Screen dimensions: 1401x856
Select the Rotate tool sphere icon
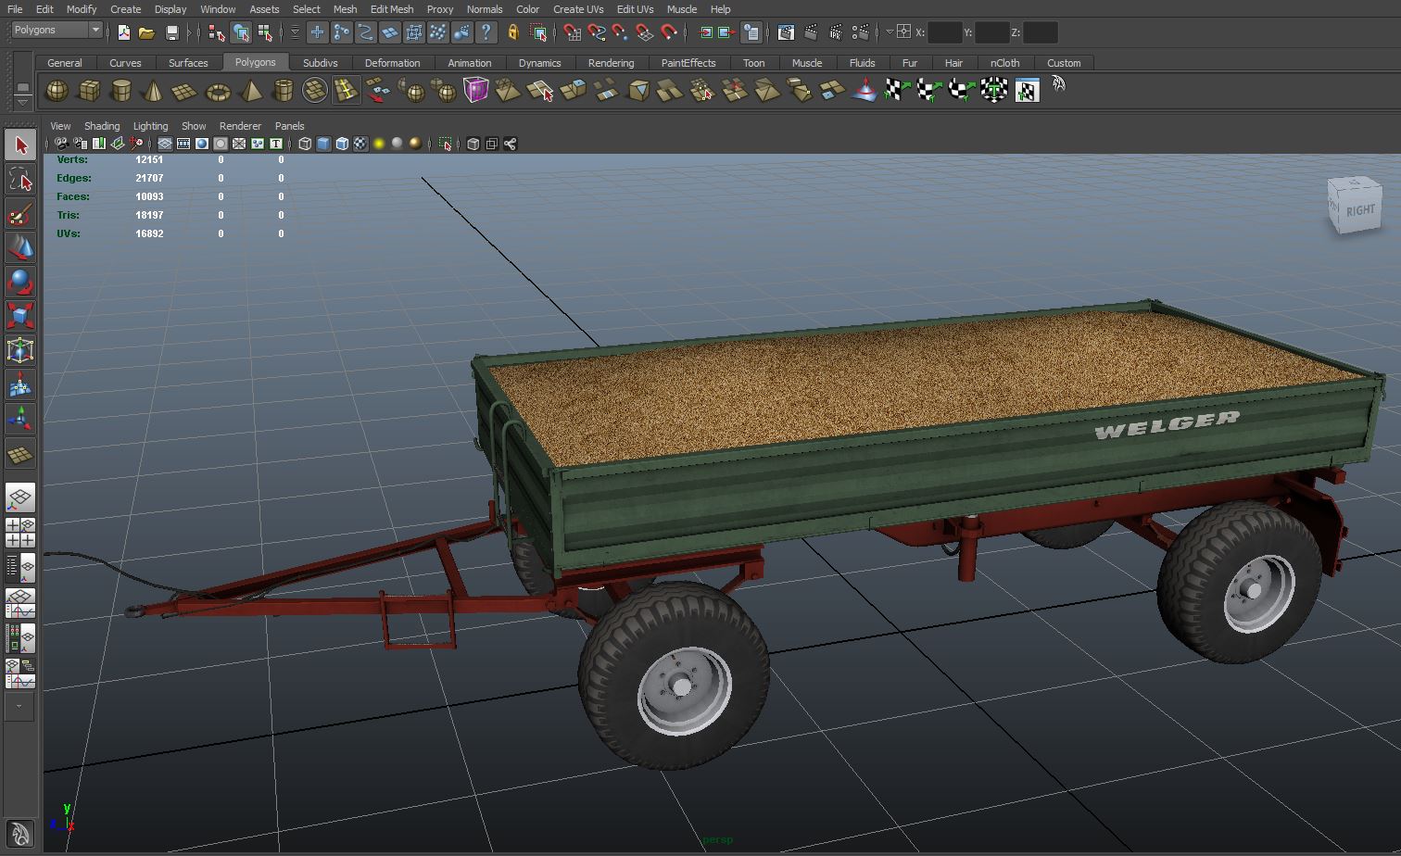[x=20, y=282]
